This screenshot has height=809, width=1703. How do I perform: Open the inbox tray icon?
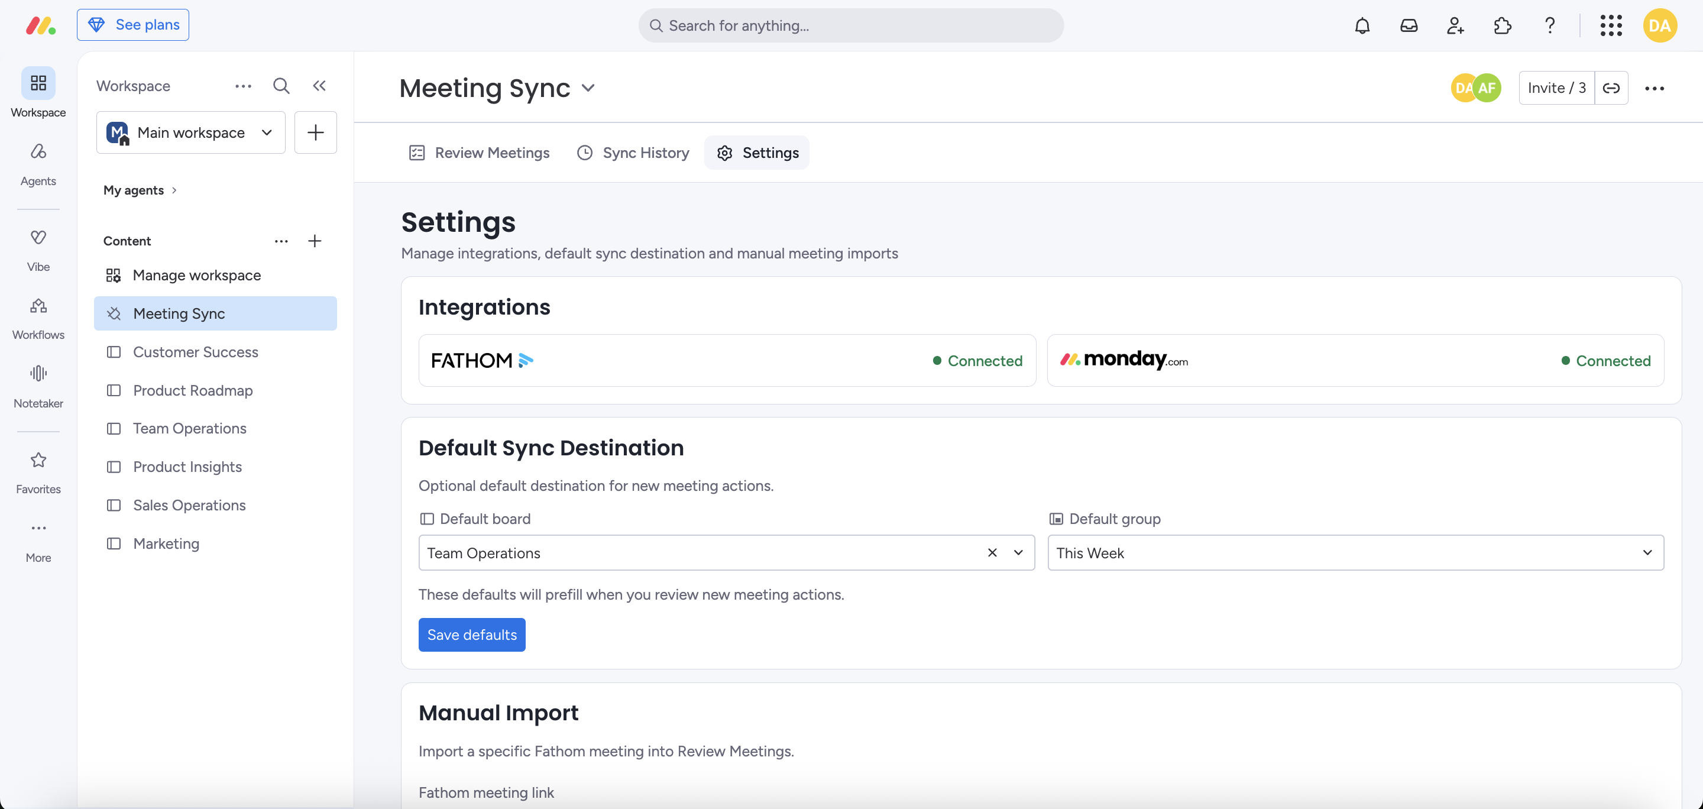pos(1409,26)
